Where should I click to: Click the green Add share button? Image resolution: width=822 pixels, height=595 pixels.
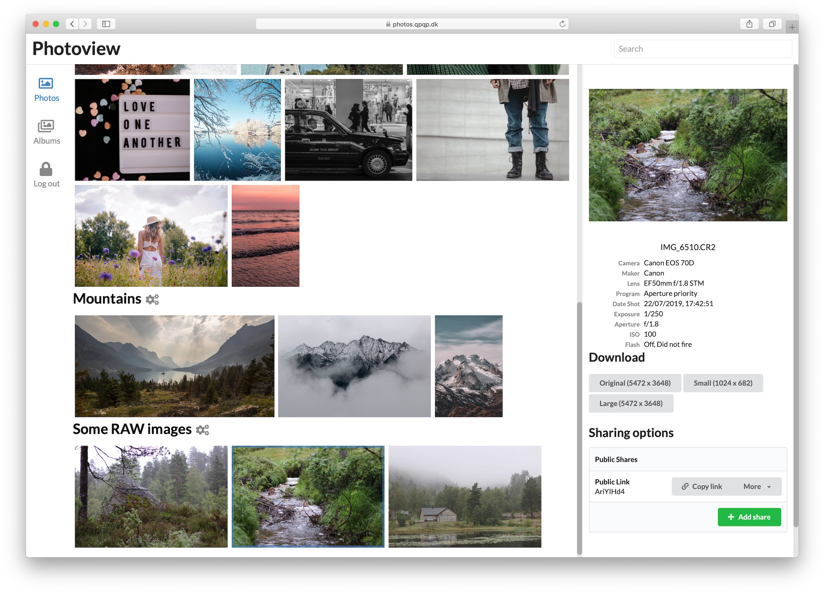click(749, 517)
